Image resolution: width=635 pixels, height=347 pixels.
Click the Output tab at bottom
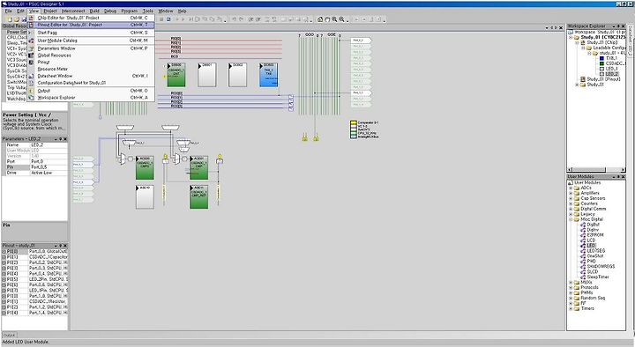[9, 335]
